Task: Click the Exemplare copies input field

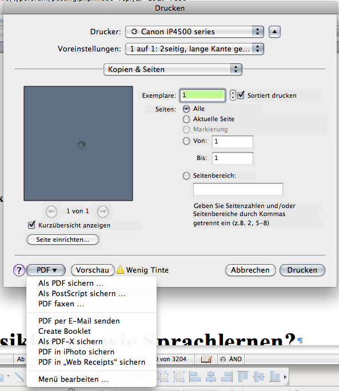Action: click(202, 95)
